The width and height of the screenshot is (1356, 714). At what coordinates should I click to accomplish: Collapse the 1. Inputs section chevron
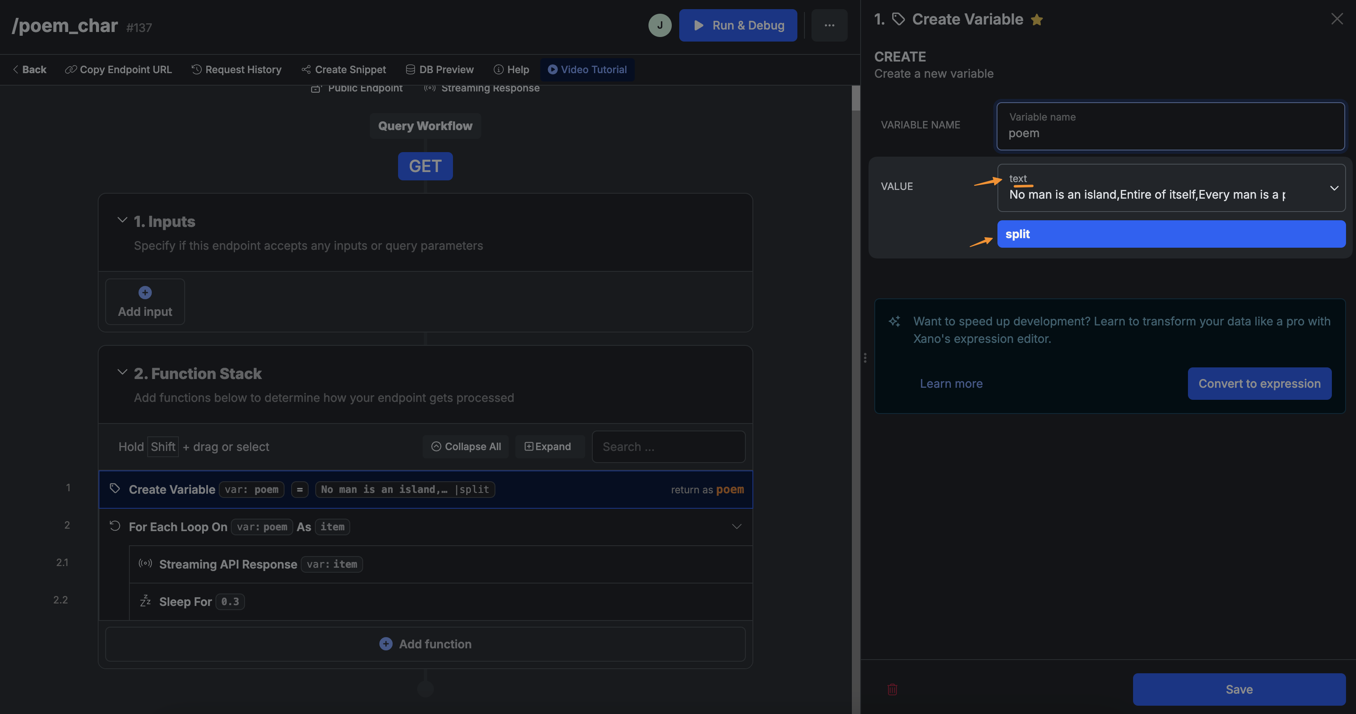coord(122,220)
